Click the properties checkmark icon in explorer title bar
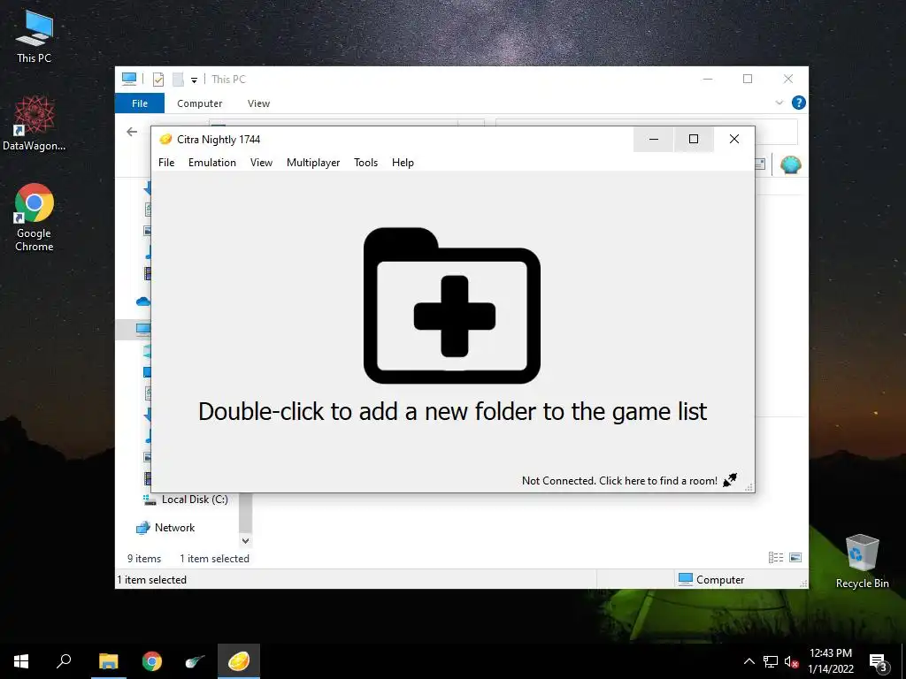 (x=158, y=79)
